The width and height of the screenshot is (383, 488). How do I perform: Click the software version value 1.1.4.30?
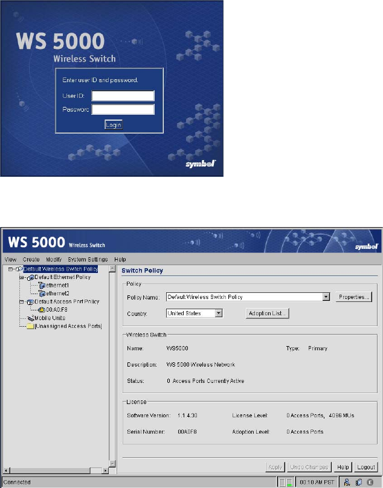point(187,416)
